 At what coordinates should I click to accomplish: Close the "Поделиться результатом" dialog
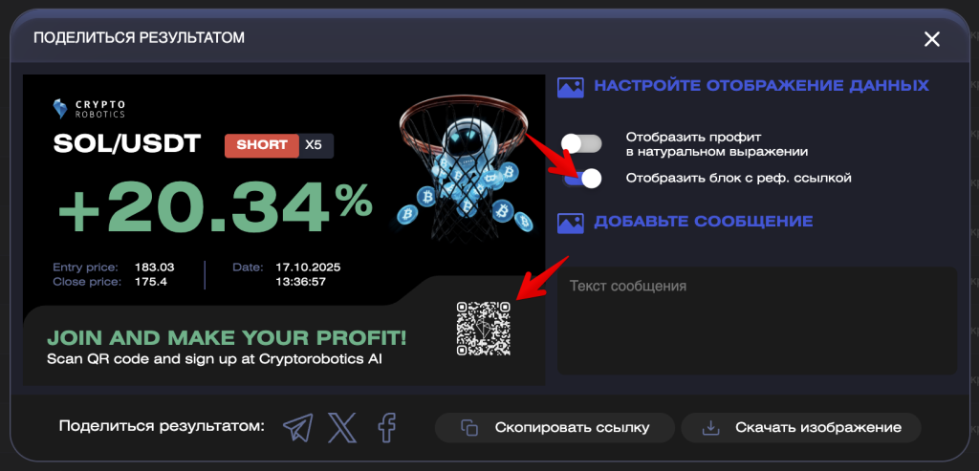[931, 39]
